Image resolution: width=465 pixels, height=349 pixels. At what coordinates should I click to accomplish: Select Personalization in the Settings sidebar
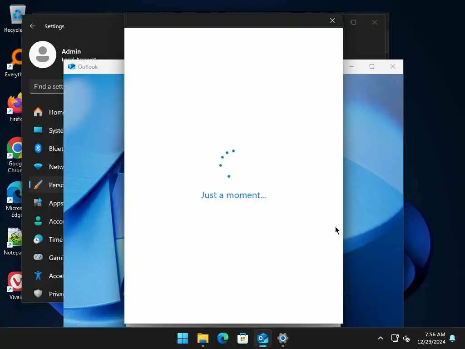[47, 184]
